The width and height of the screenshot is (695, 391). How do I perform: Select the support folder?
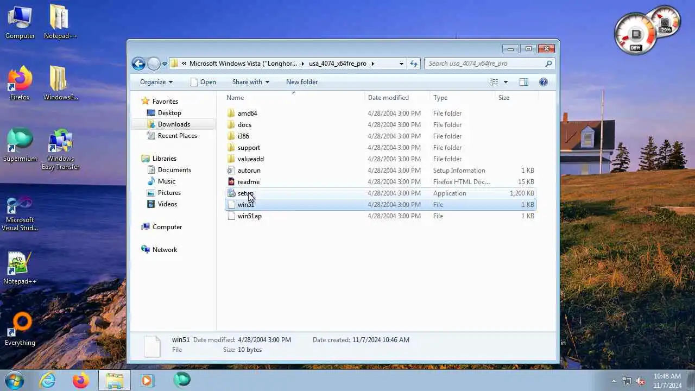coord(380,148)
